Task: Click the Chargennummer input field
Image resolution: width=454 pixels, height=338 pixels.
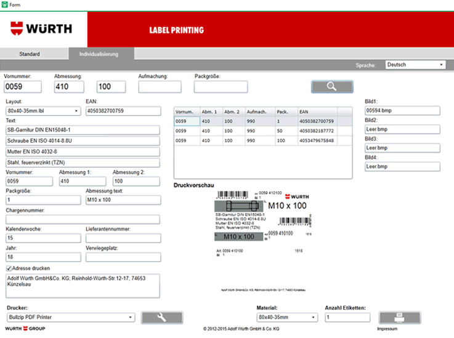Action: [x=83, y=219]
